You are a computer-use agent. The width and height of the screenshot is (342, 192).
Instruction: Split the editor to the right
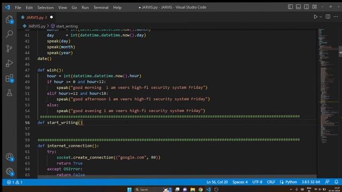pyautogui.click(x=328, y=17)
